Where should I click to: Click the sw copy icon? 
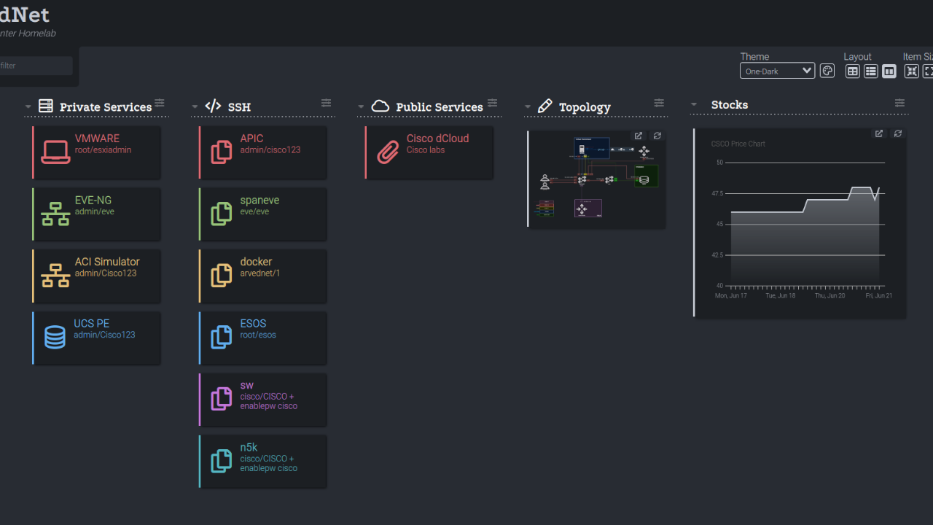point(222,399)
